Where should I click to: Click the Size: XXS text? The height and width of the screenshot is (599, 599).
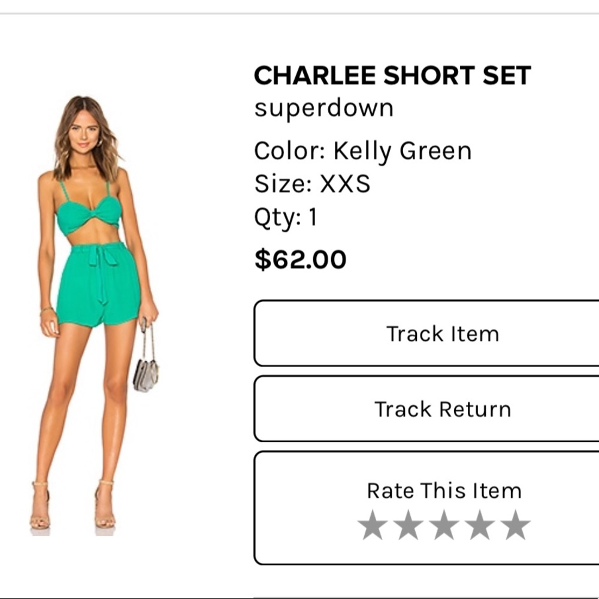(x=312, y=184)
